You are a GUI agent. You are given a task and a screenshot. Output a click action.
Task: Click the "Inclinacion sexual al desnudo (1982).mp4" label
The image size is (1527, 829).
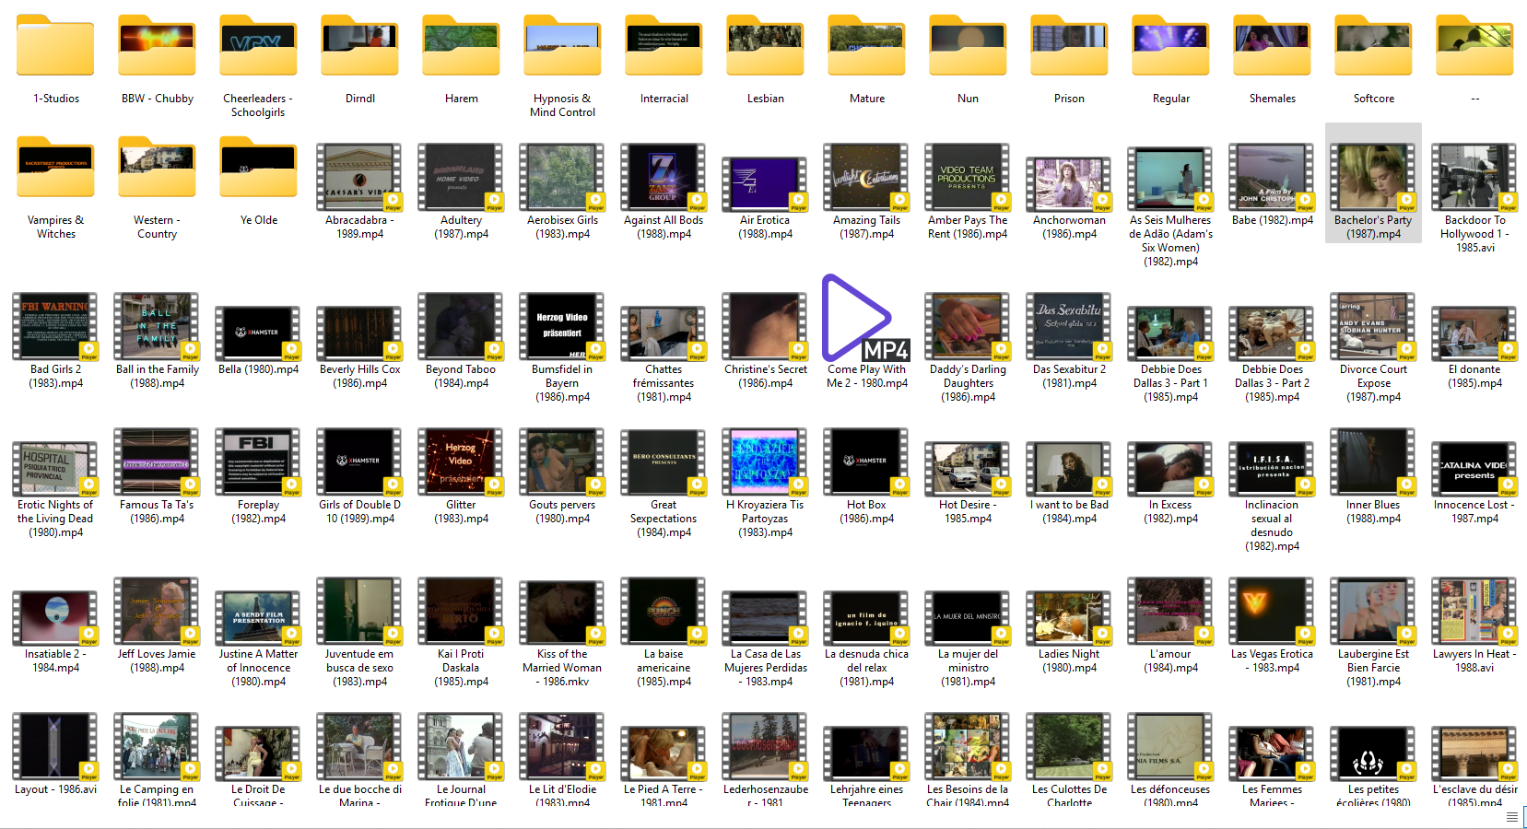pos(1272,525)
